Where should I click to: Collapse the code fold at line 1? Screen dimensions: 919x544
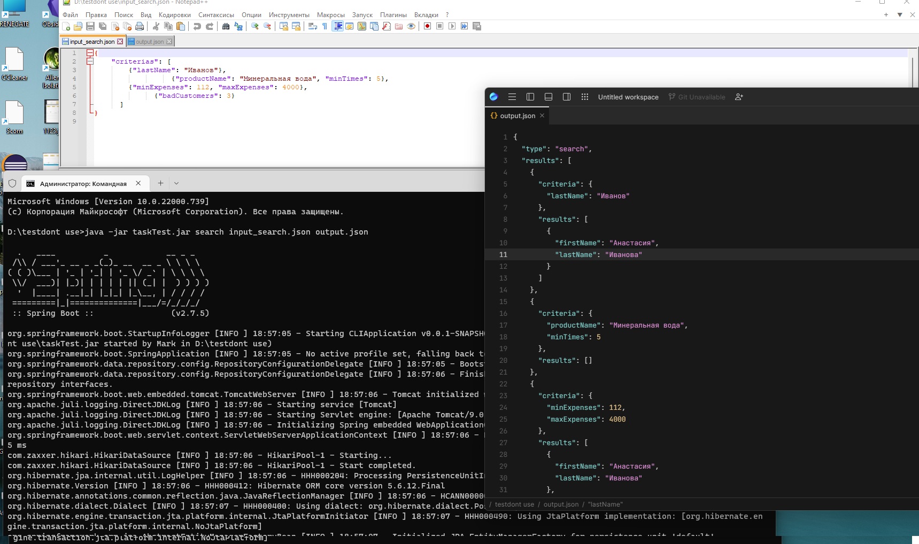coord(89,53)
